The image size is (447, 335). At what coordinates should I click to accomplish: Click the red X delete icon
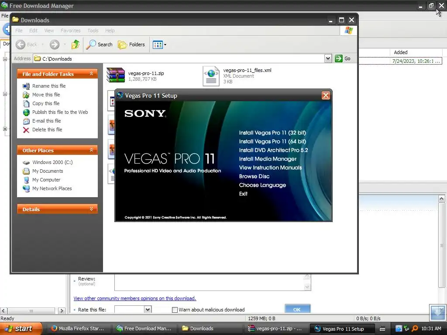[26, 130]
